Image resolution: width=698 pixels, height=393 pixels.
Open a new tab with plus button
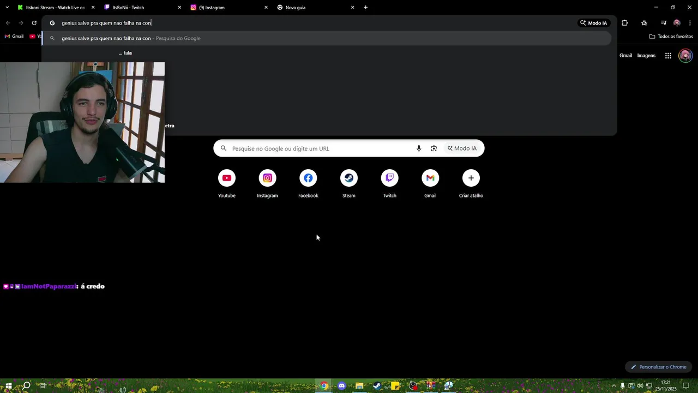click(x=365, y=8)
